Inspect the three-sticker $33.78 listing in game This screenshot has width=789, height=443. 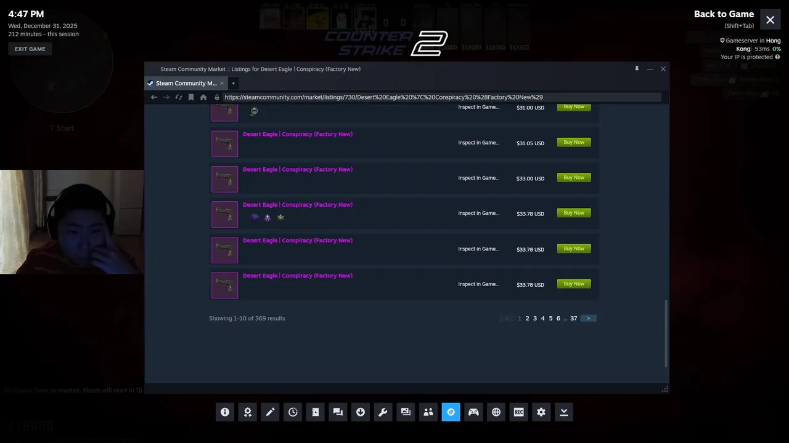pyautogui.click(x=478, y=214)
